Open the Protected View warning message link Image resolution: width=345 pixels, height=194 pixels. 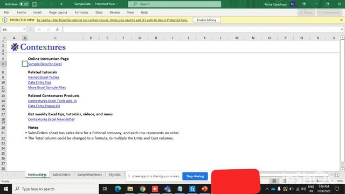coord(112,20)
